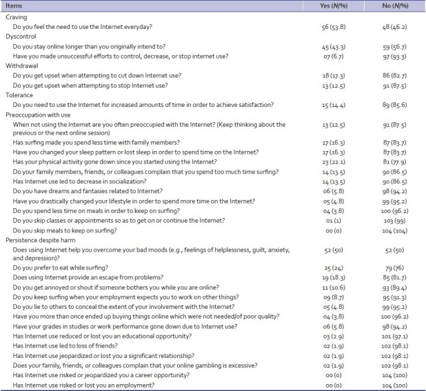Click the grades or work performance question
The height and width of the screenshot is (391, 426).
125,326
